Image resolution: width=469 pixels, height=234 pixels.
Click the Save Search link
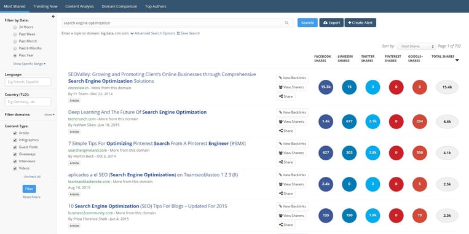[x=188, y=33]
